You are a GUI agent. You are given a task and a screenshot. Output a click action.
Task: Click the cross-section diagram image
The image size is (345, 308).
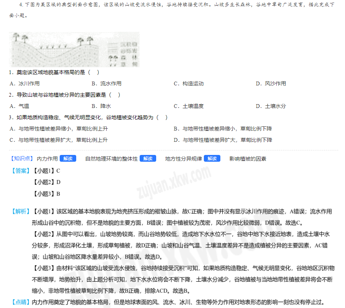point(74,49)
